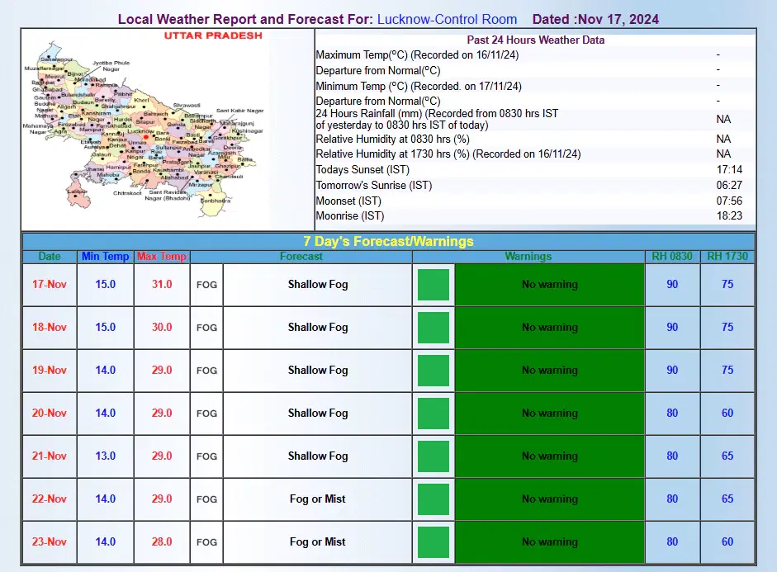Click the Min Temp column header
Viewport: 777px width, 572px height.
coord(105,257)
